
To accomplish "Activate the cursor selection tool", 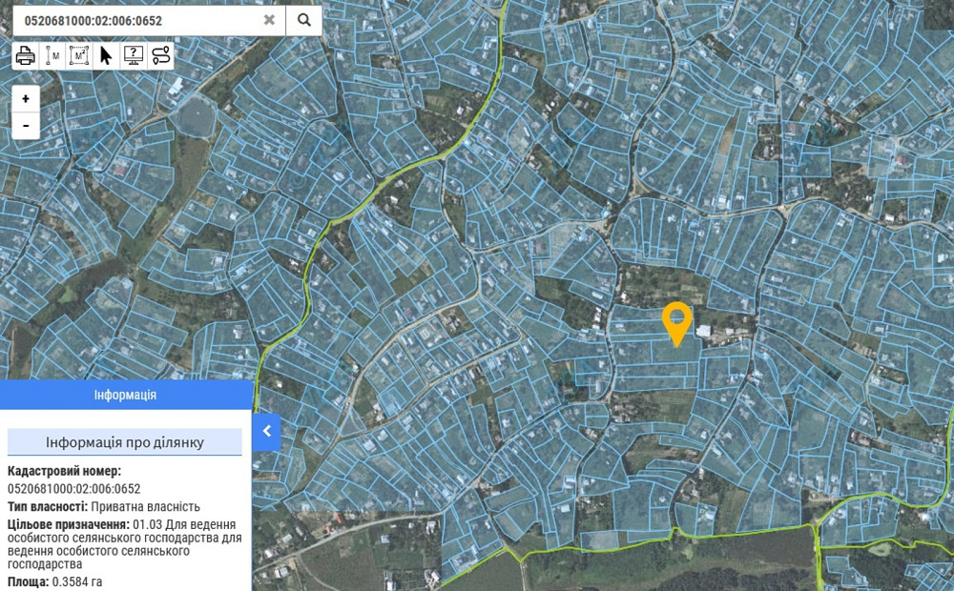I will tap(106, 55).
